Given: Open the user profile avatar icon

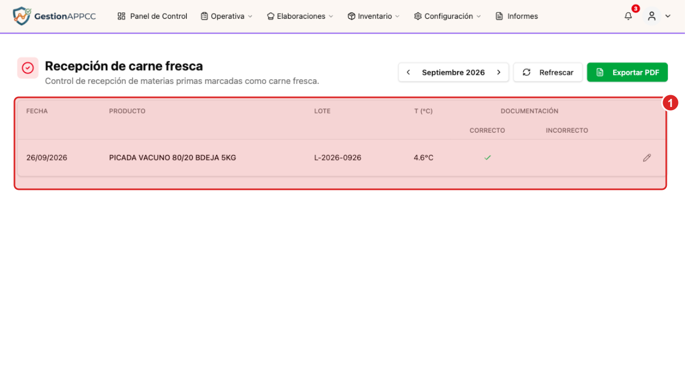Looking at the screenshot, I should [652, 16].
